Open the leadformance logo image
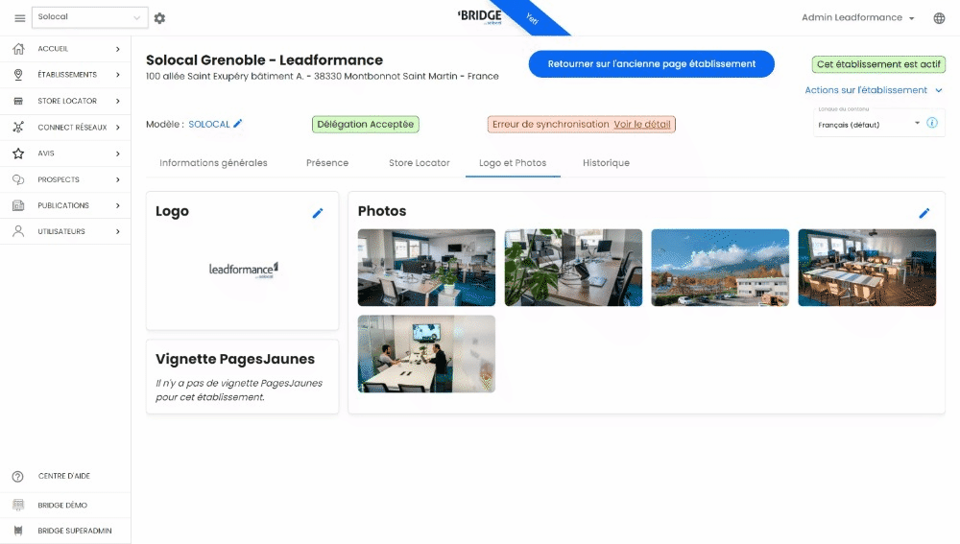Viewport: 960px width, 544px height. coord(244,270)
